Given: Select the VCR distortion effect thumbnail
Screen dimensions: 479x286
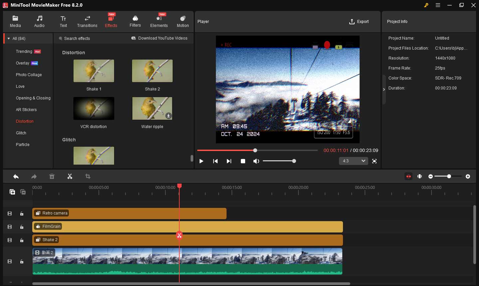Looking at the screenshot, I should 94,108.
